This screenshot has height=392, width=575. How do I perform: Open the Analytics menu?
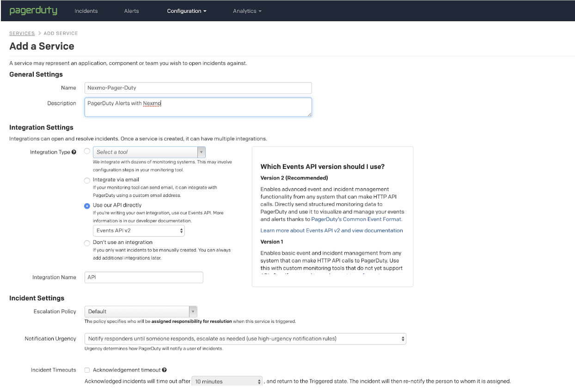tap(247, 11)
